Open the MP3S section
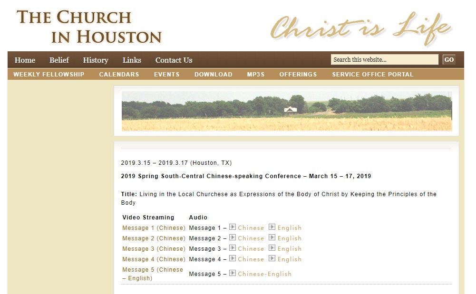Screen dimensions: 476x294 (256, 75)
